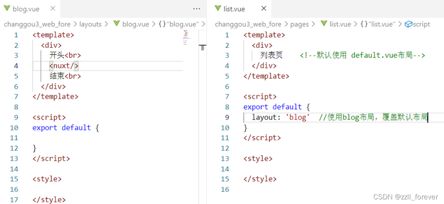Click the 开头<br> text in blog.vue
This screenshot has height=204, width=444.
[65, 55]
